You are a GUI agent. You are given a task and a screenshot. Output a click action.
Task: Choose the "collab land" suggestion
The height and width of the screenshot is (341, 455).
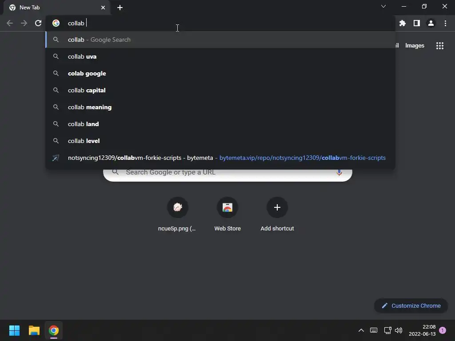220,124
